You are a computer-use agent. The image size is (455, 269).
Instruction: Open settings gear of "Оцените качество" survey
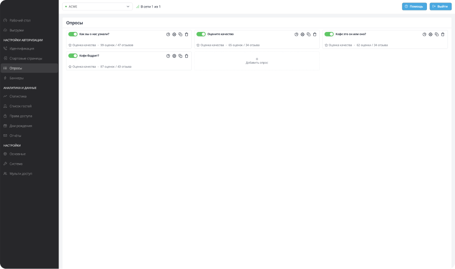302,34
